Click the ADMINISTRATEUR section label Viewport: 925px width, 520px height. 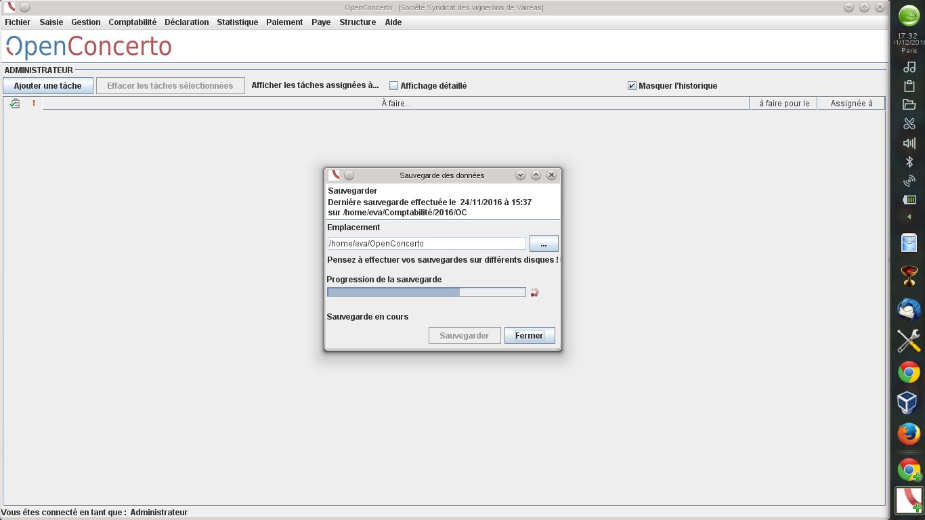point(39,70)
